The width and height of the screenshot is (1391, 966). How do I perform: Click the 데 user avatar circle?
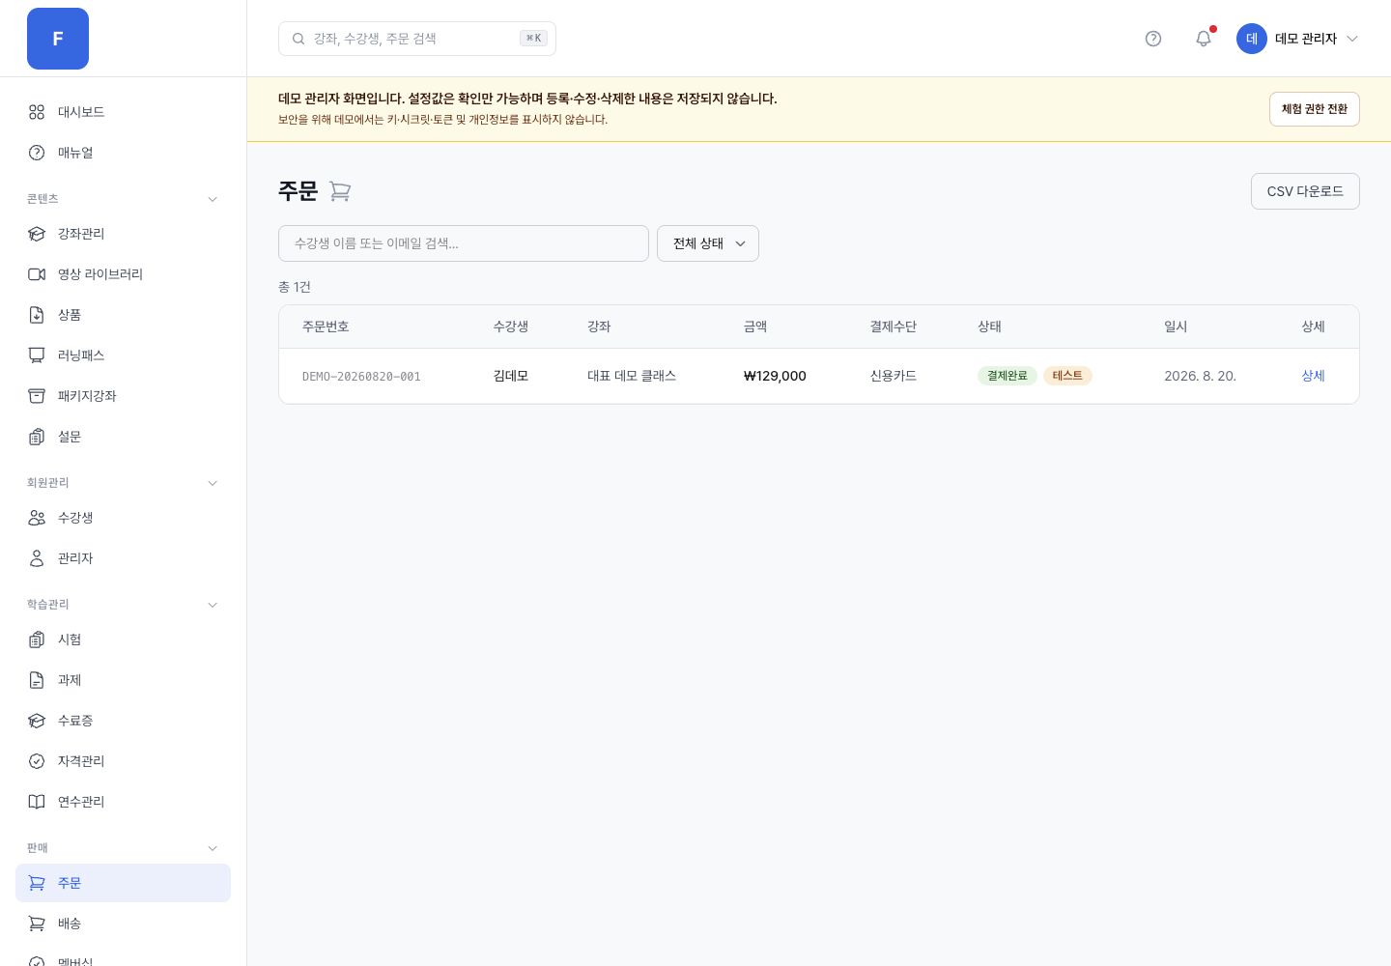pyautogui.click(x=1252, y=39)
